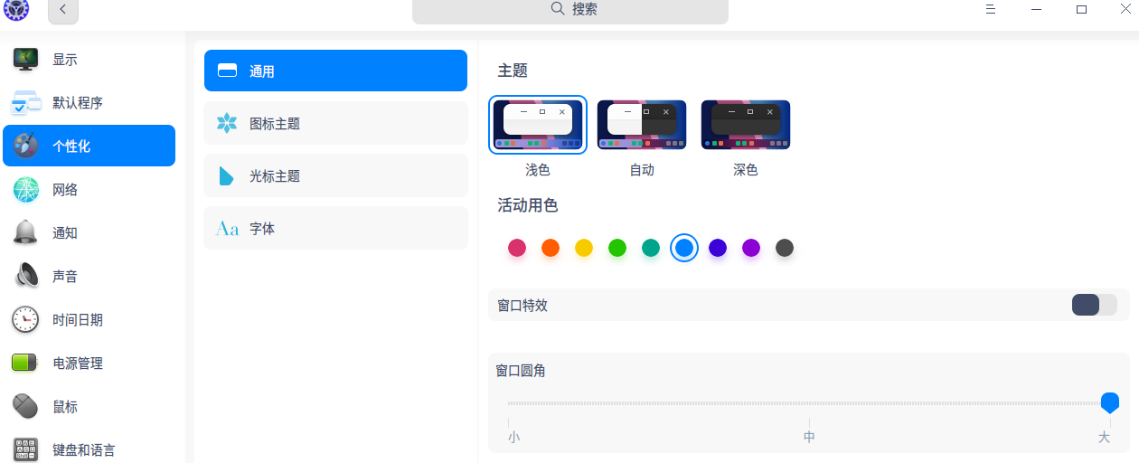Click the search magnifier icon
This screenshot has width=1139, height=463.
(x=558, y=9)
